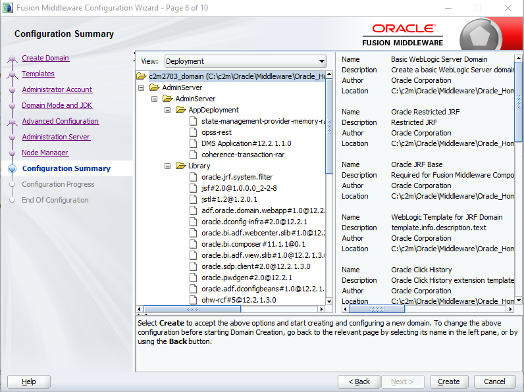Click the file icon beside DMS Application#12.2.1.1.0

[193, 143]
